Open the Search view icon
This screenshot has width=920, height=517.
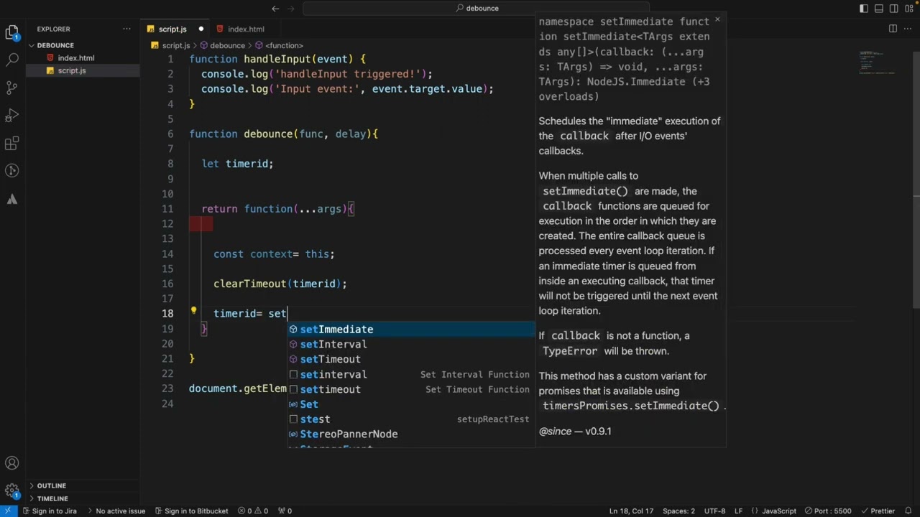point(12,60)
